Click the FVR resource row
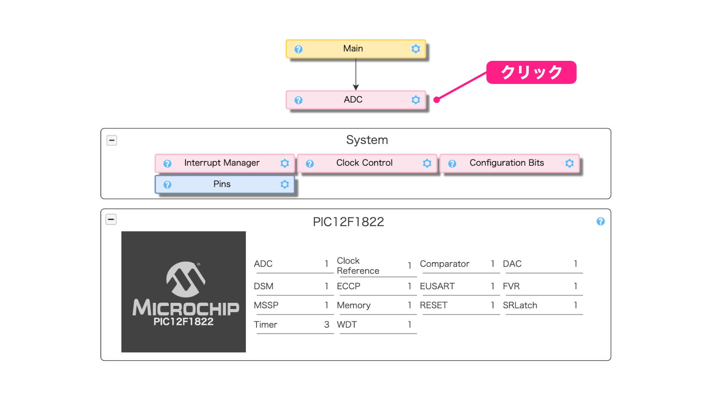Image resolution: width=712 pixels, height=400 pixels. (542, 286)
